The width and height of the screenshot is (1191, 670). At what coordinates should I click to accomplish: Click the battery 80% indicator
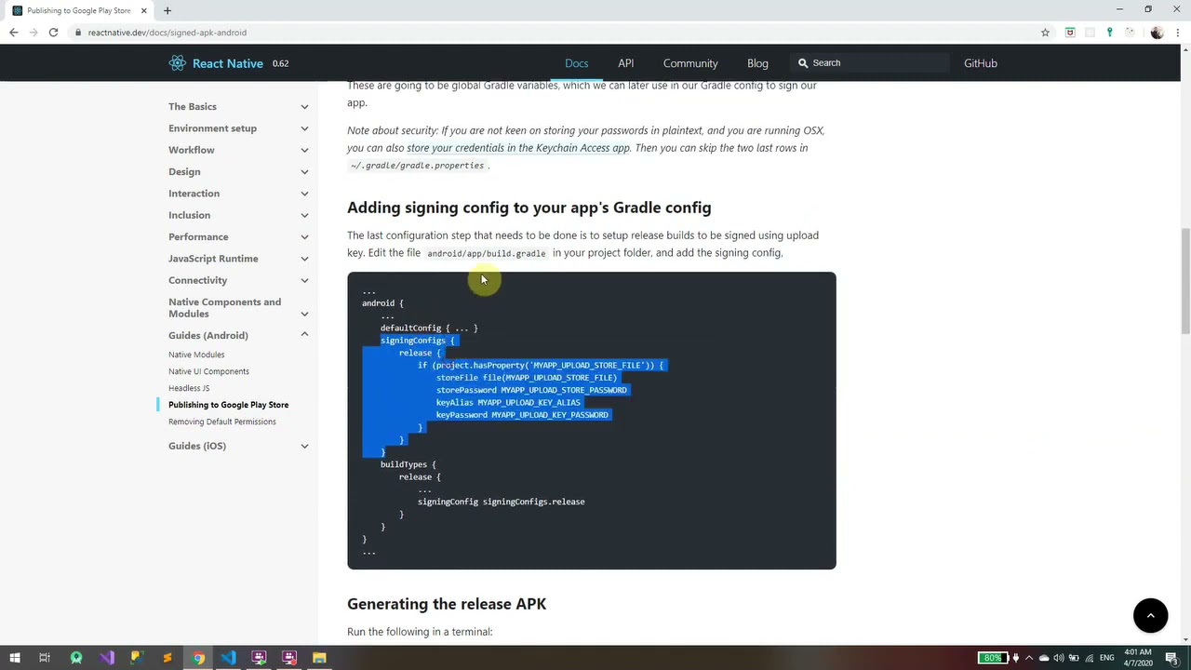point(992,658)
